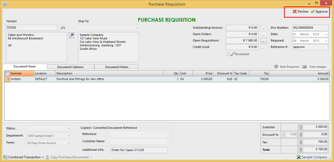Viewport: 334px width, 162px height.
Task: Click the Additional Info text field
Action: pyautogui.click(x=139, y=150)
